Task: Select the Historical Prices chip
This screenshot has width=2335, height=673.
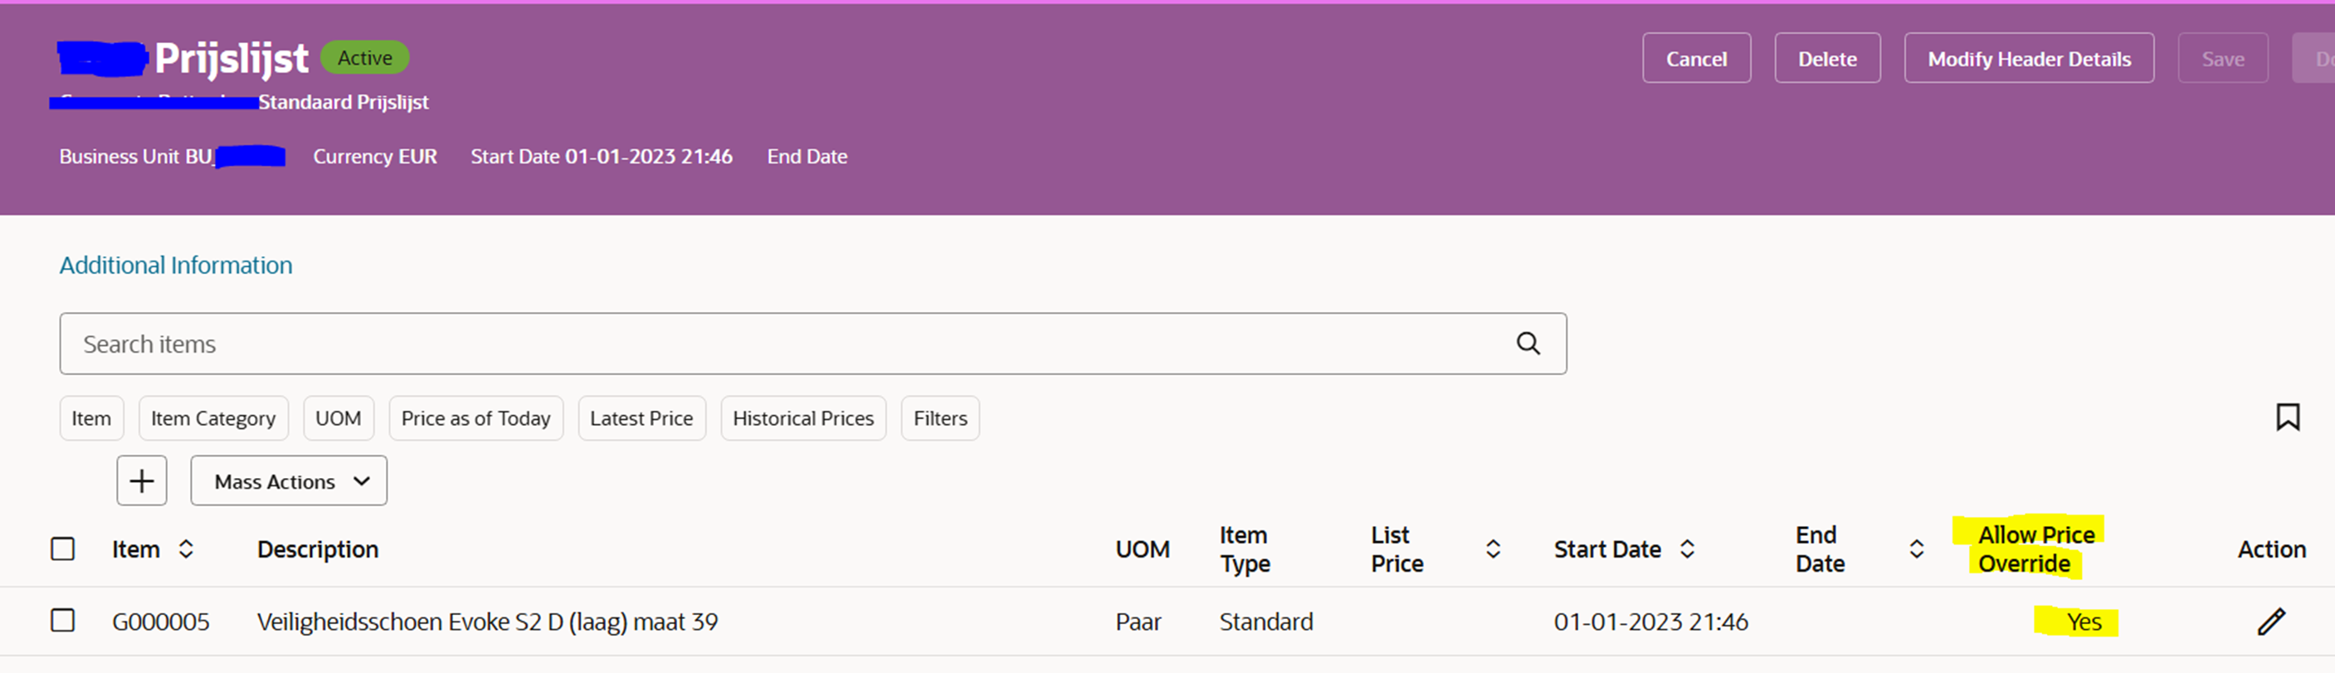Action: (803, 418)
